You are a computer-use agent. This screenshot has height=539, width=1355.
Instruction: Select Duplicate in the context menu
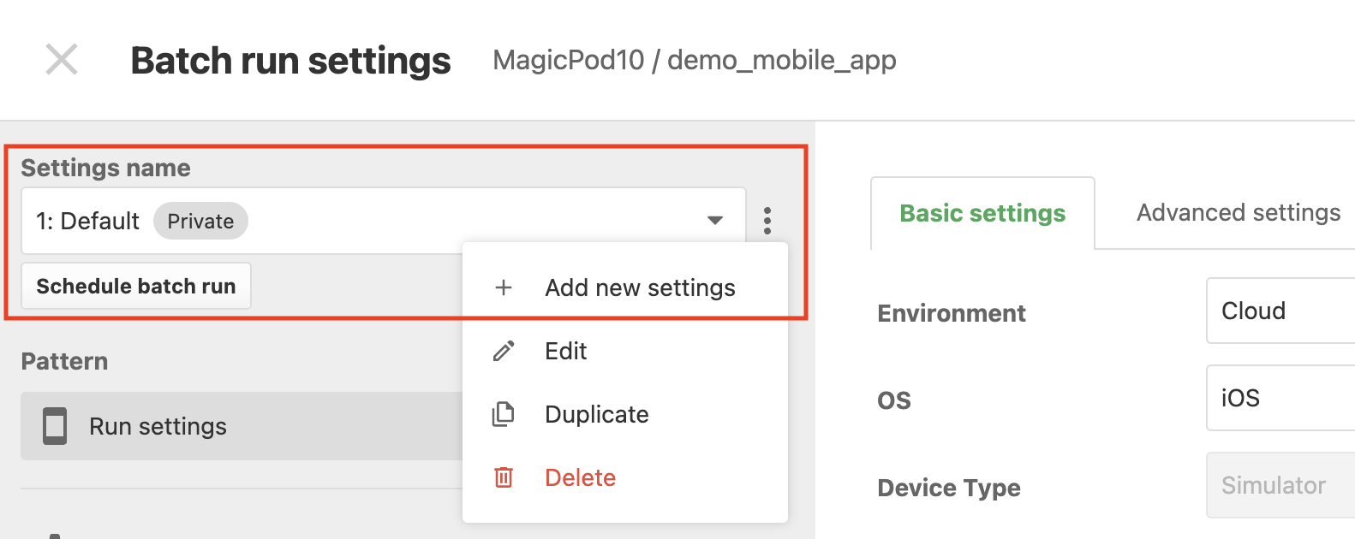click(x=625, y=415)
